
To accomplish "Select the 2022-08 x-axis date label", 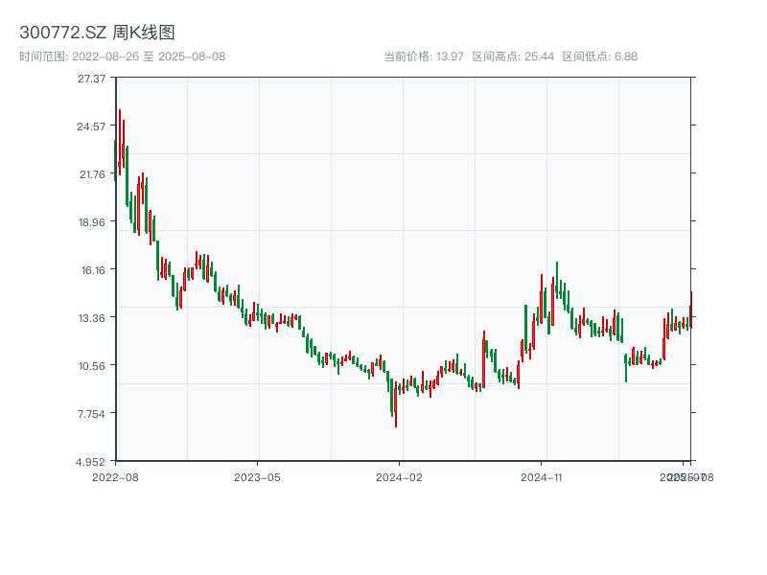I will (x=115, y=476).
